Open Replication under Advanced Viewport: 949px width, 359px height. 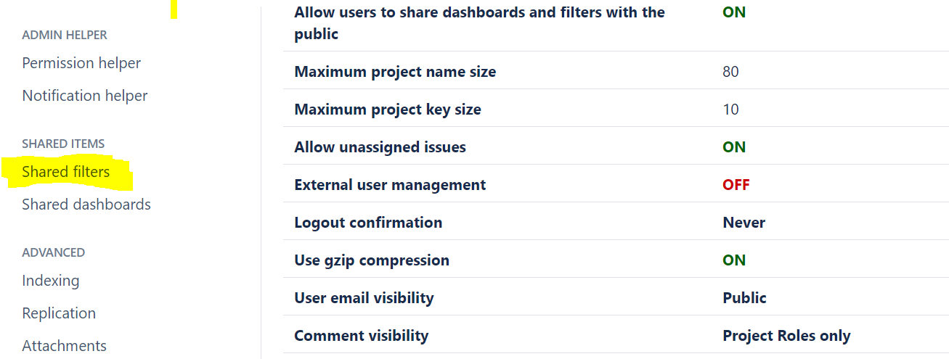click(59, 313)
